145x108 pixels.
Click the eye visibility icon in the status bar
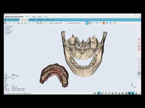click(95, 93)
